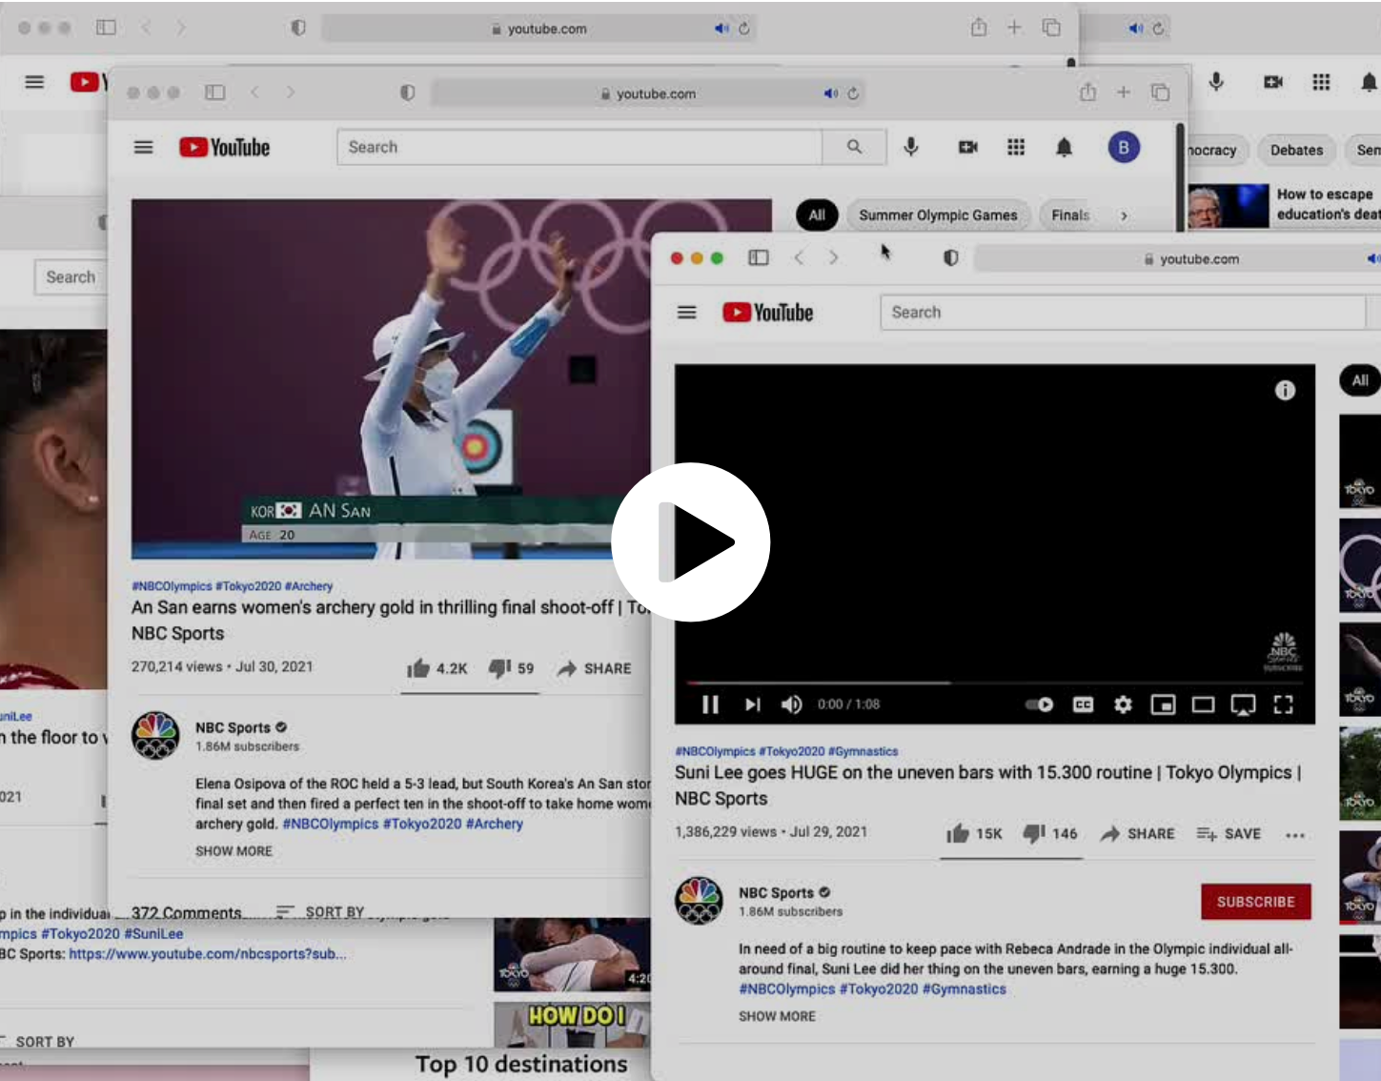Toggle front window Safari sidebar
This screenshot has width=1381, height=1081.
[x=759, y=258]
